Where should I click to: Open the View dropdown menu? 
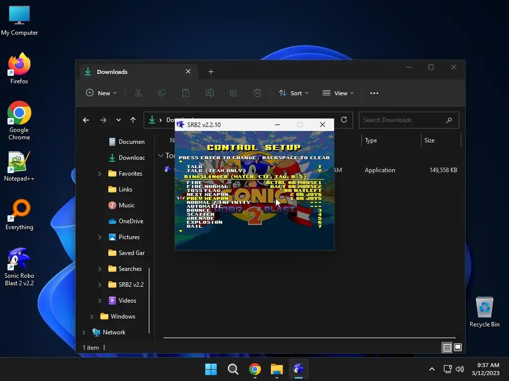coord(338,93)
